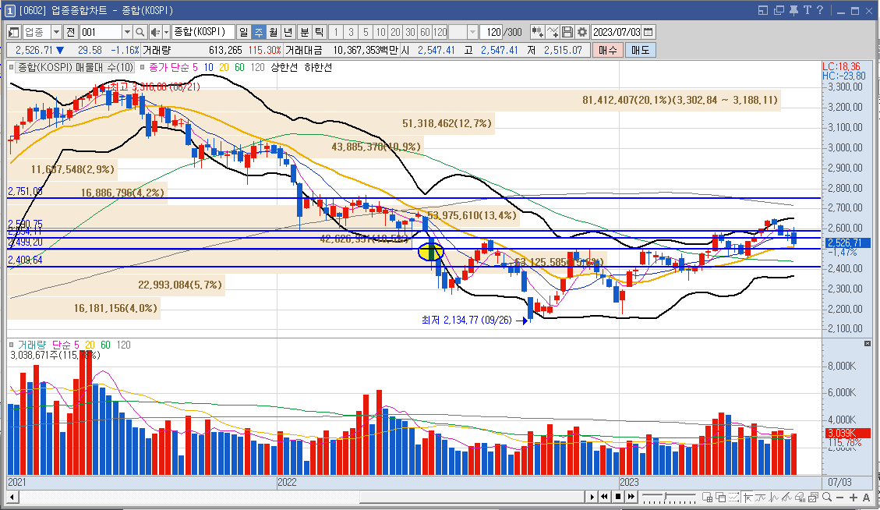880x510 pixels.
Task: Click the vertical line wave tool icon
Action: 773,497
